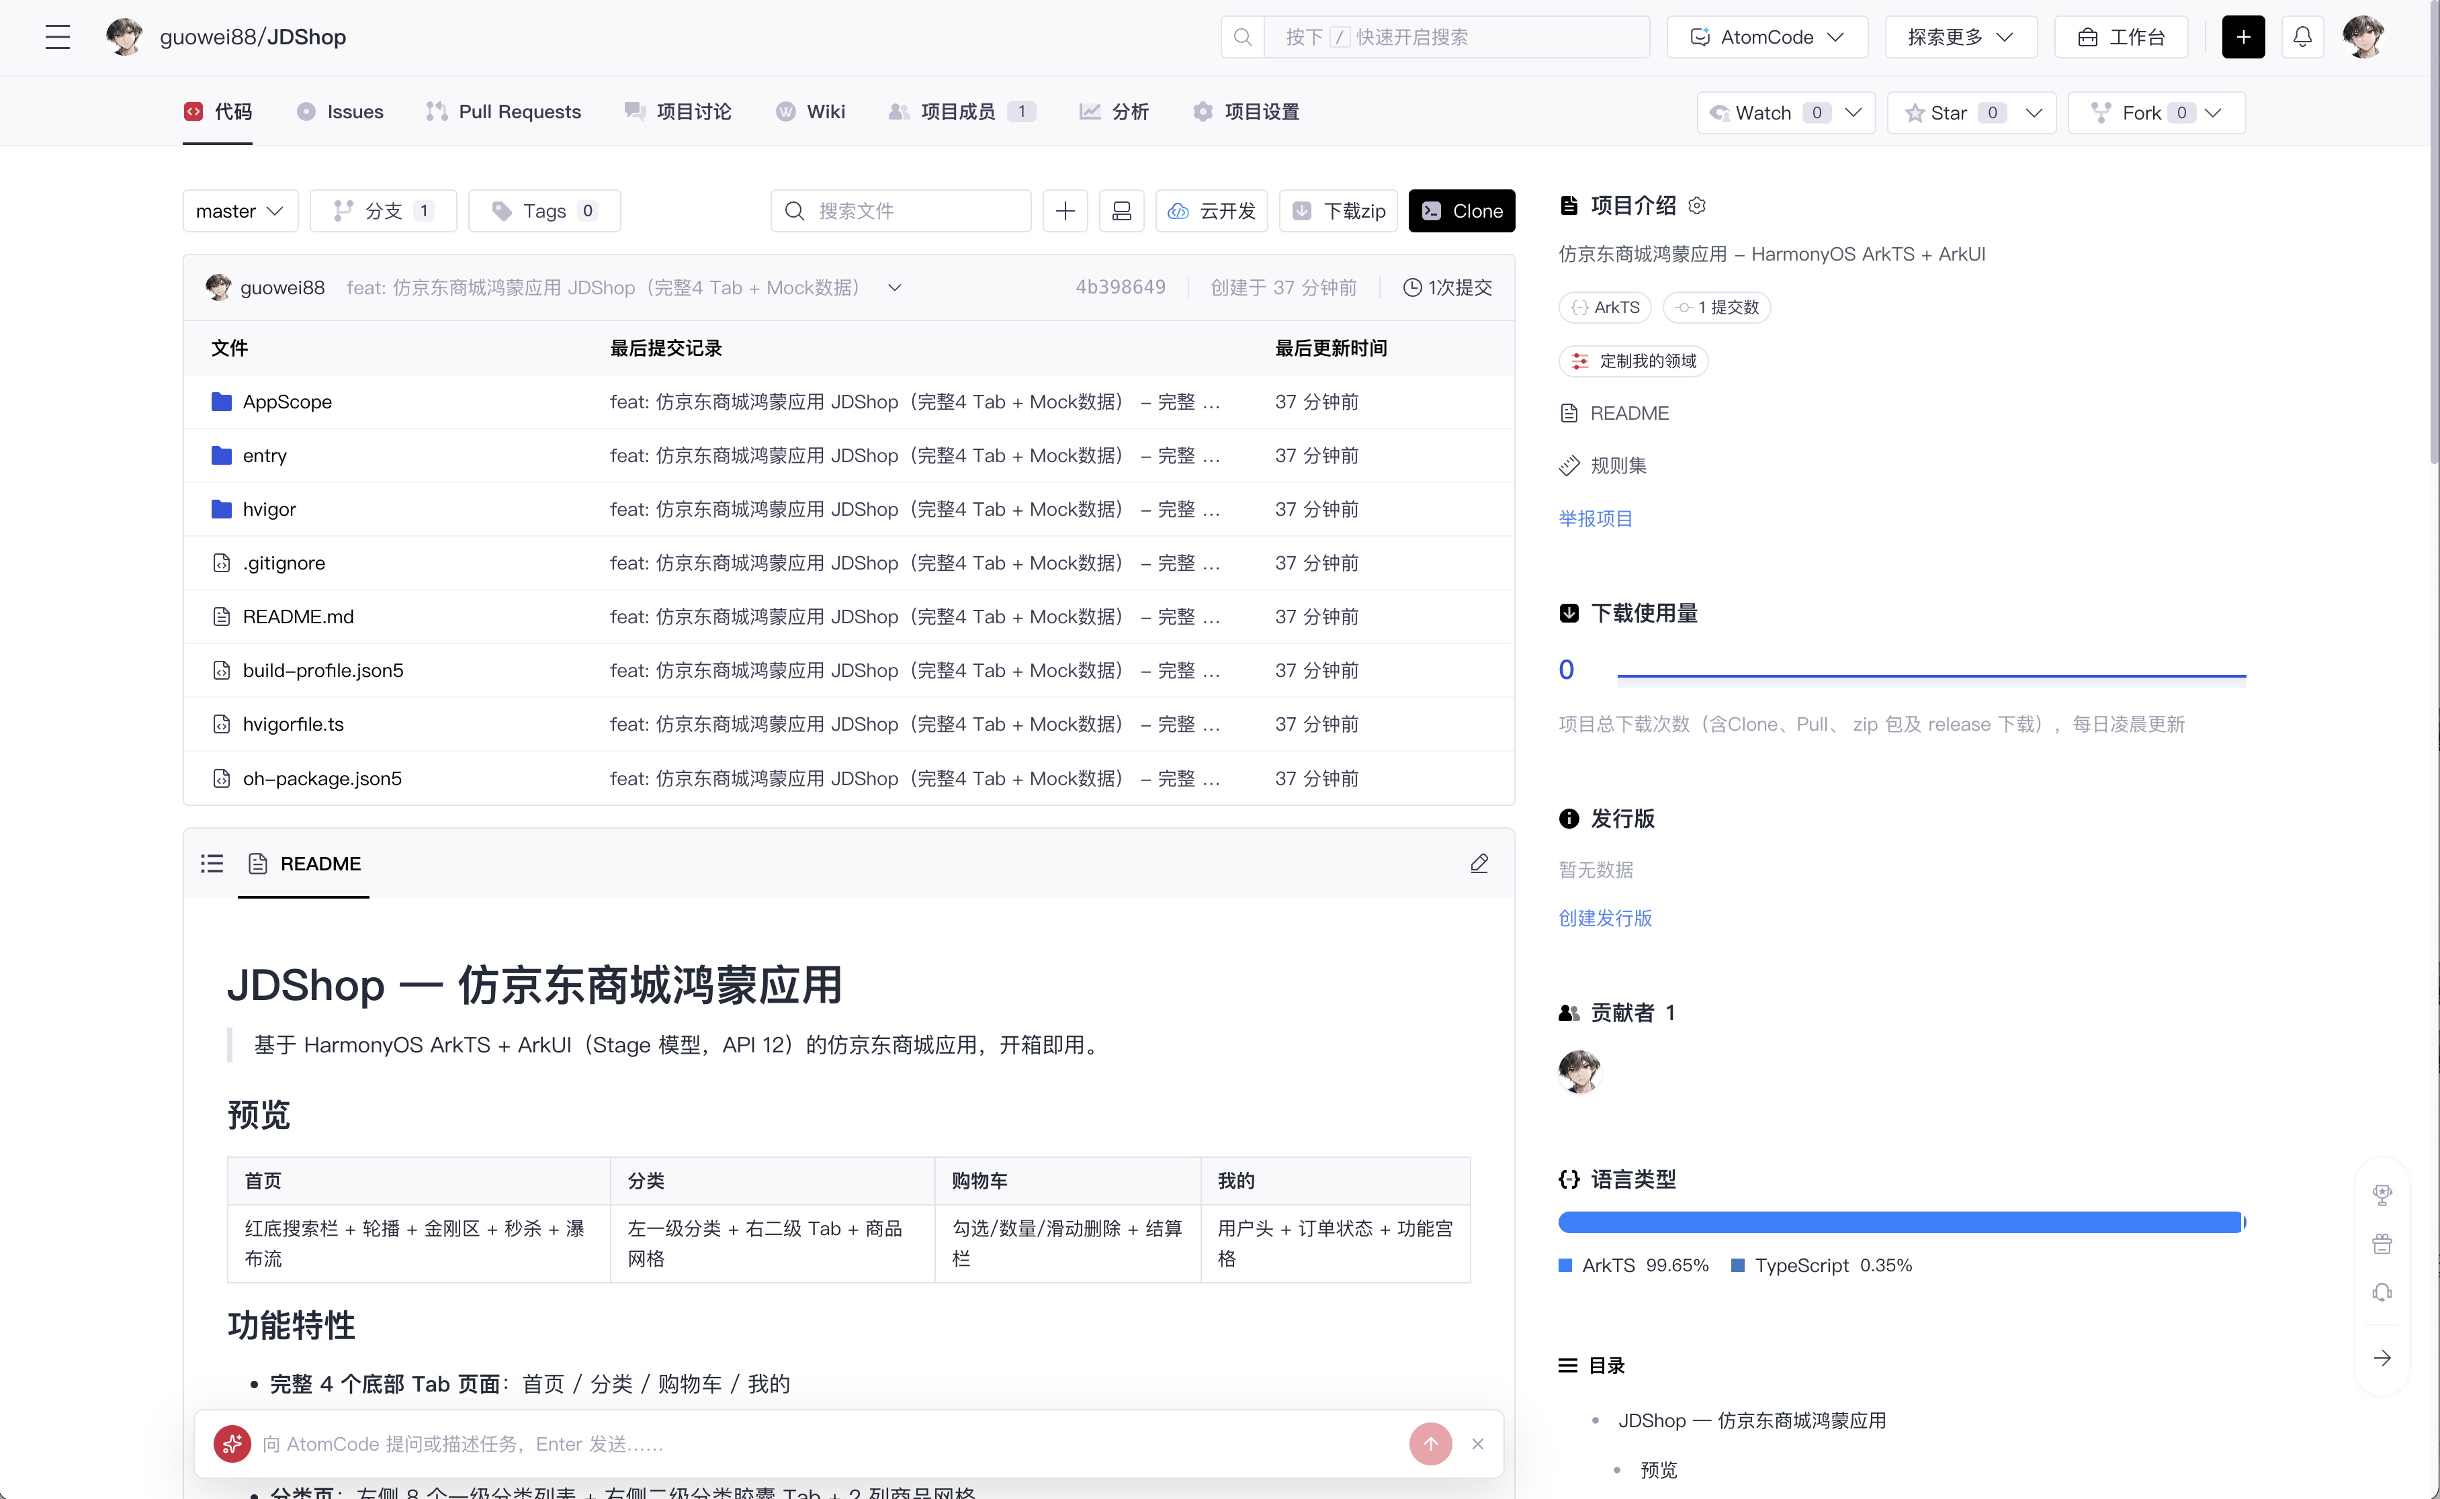Image resolution: width=2440 pixels, height=1499 pixels.
Task: Open the Watch options dropdown arrow
Action: 1853,112
